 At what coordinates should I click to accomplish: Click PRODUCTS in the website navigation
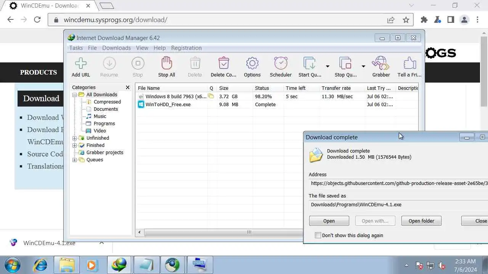point(39,72)
